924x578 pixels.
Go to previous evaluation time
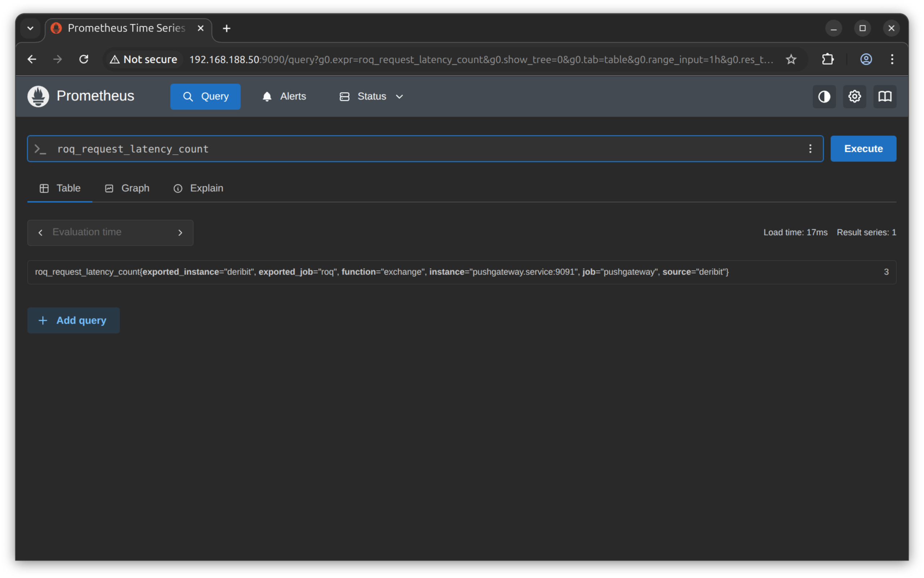tap(40, 232)
